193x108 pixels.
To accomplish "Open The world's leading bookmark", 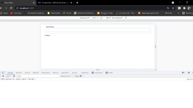I will click(x=34, y=13).
